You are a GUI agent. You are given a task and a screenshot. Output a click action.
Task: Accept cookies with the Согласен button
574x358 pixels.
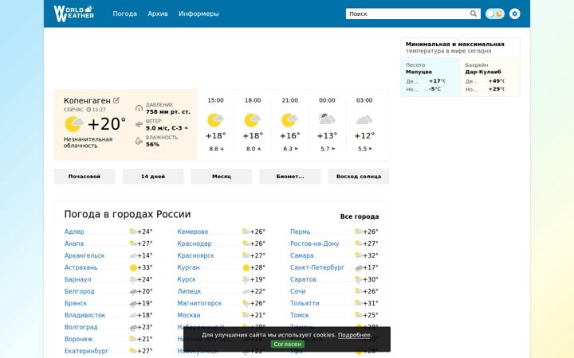(x=287, y=344)
